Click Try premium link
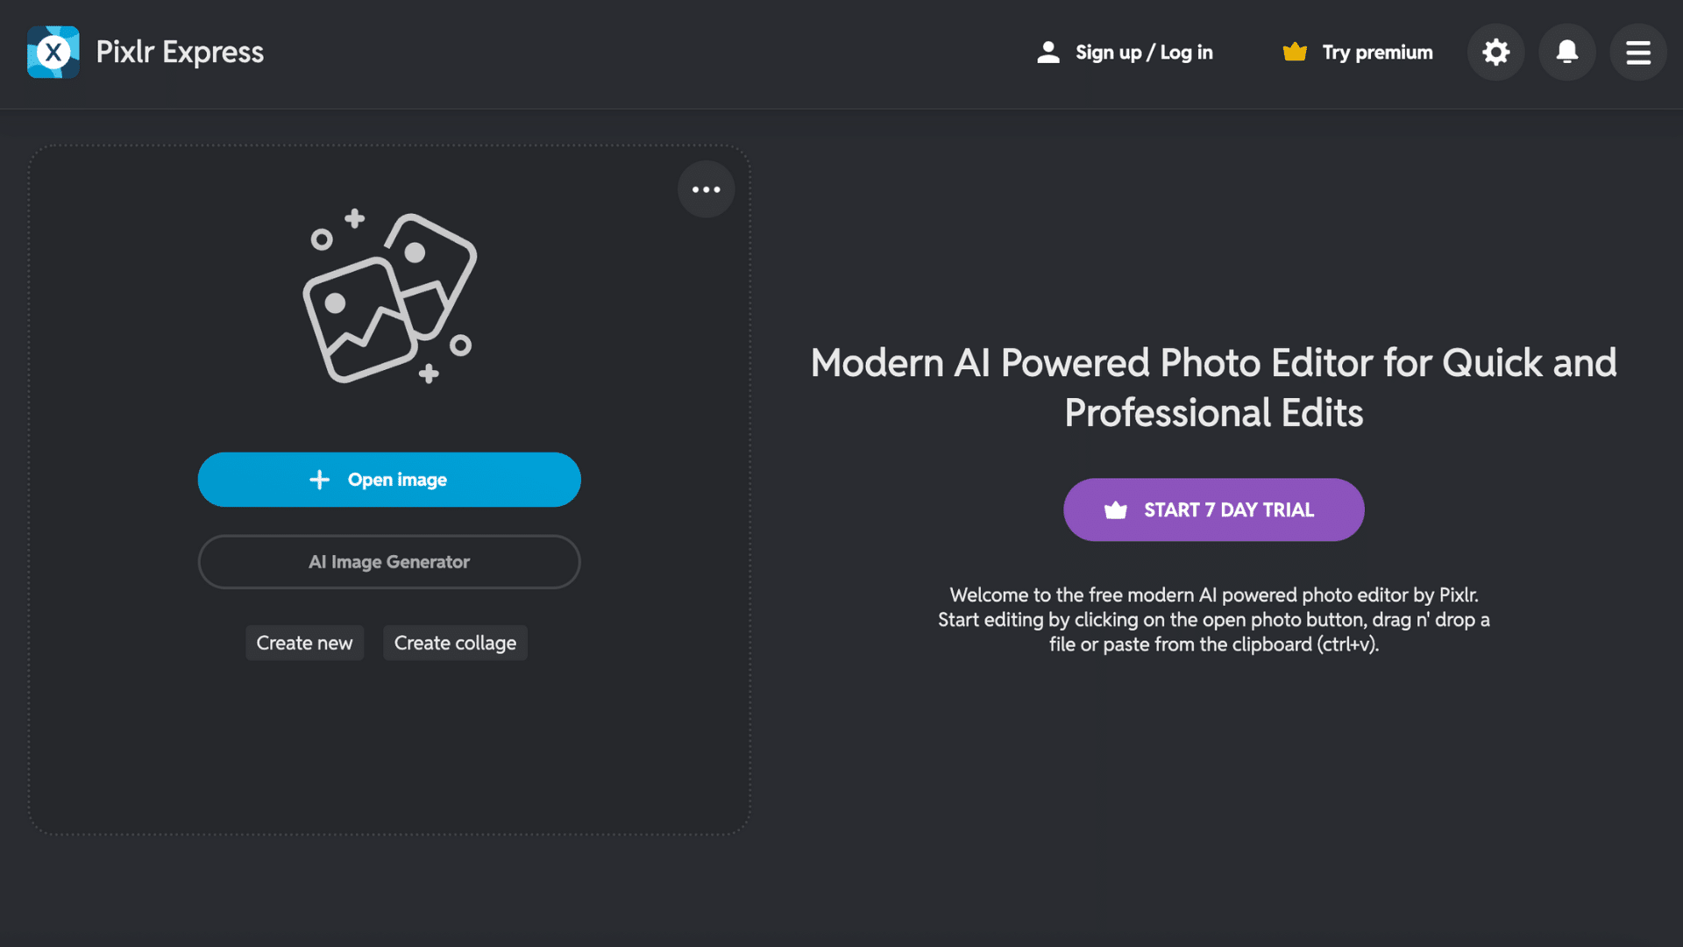 pos(1357,53)
